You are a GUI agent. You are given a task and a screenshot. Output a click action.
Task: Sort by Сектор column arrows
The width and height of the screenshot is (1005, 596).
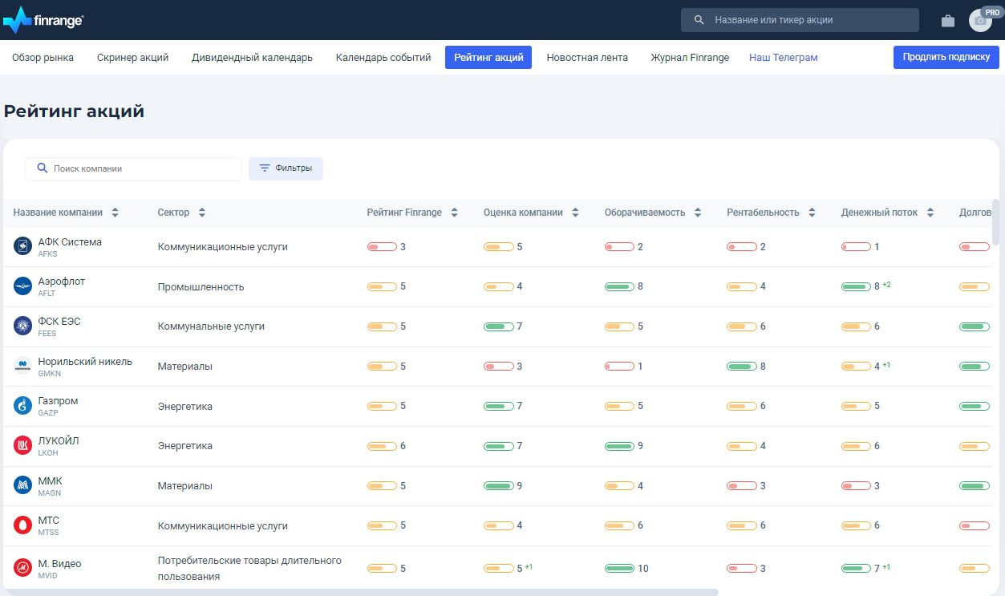pos(201,213)
